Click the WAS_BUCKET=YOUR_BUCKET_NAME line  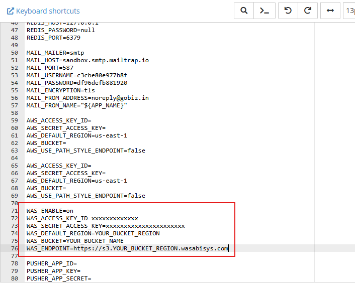coord(75,241)
